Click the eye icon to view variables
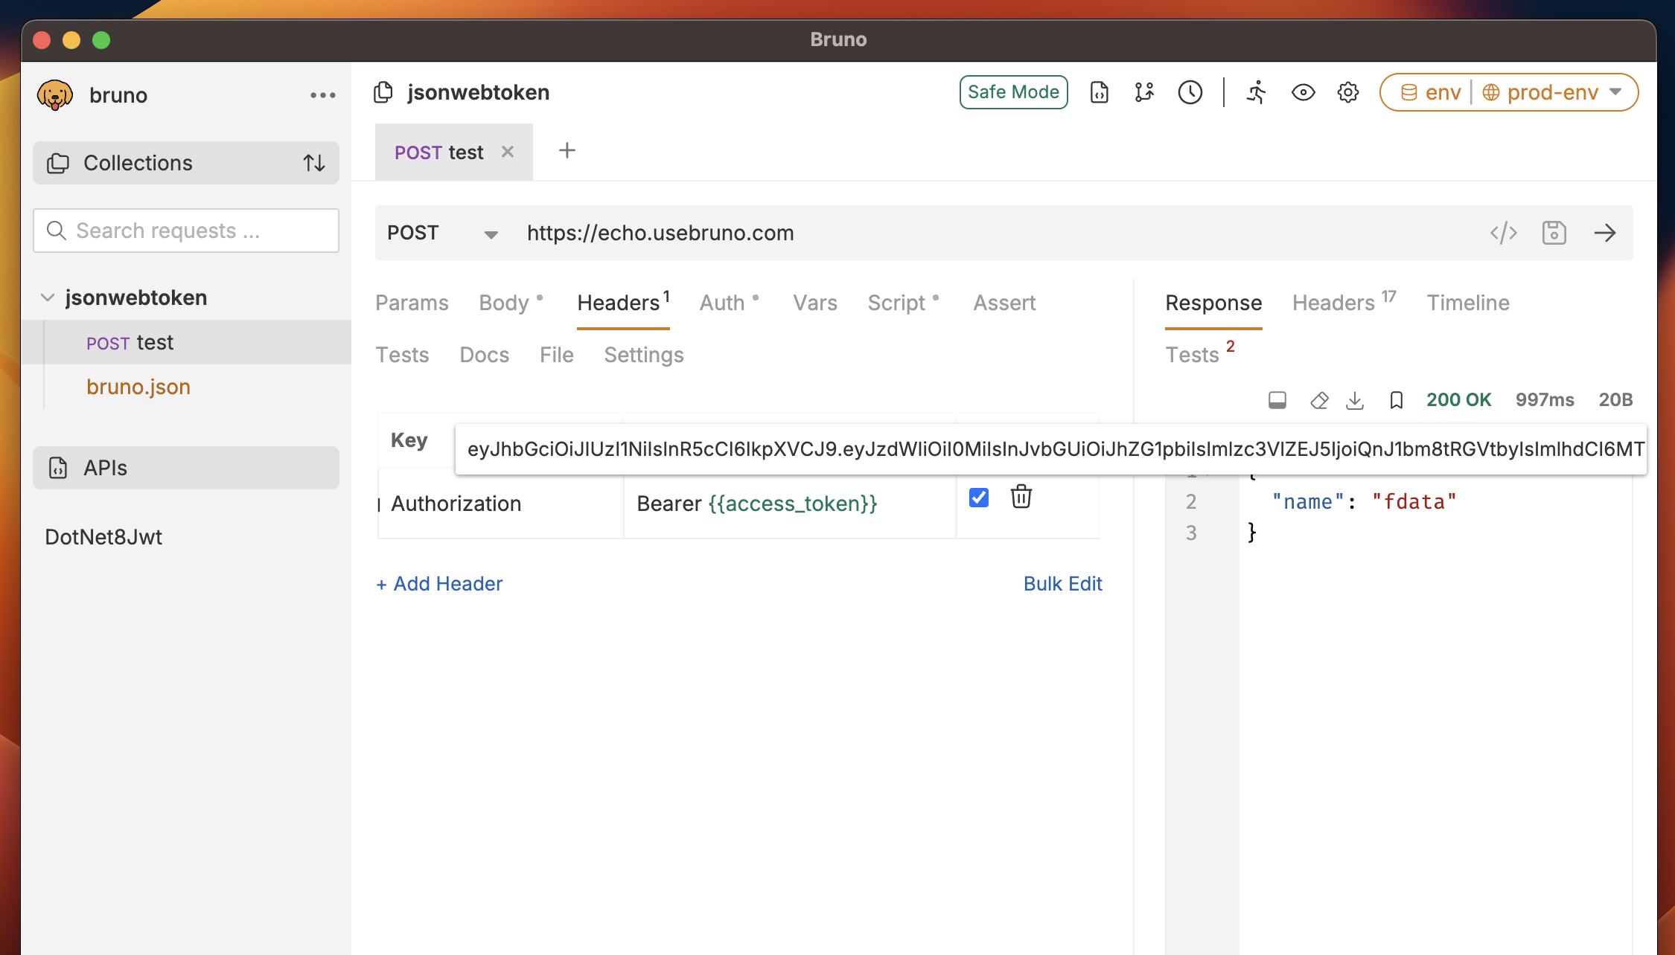1675x955 pixels. click(1302, 92)
